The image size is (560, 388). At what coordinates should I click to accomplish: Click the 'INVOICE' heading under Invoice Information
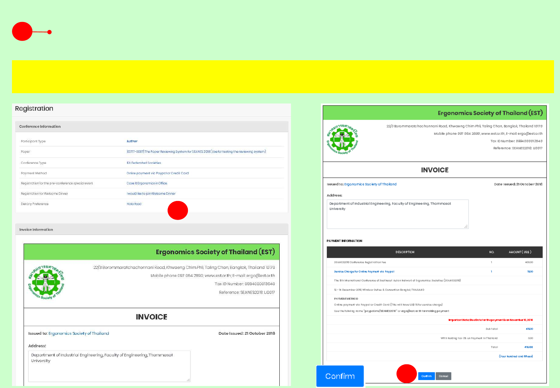click(152, 317)
